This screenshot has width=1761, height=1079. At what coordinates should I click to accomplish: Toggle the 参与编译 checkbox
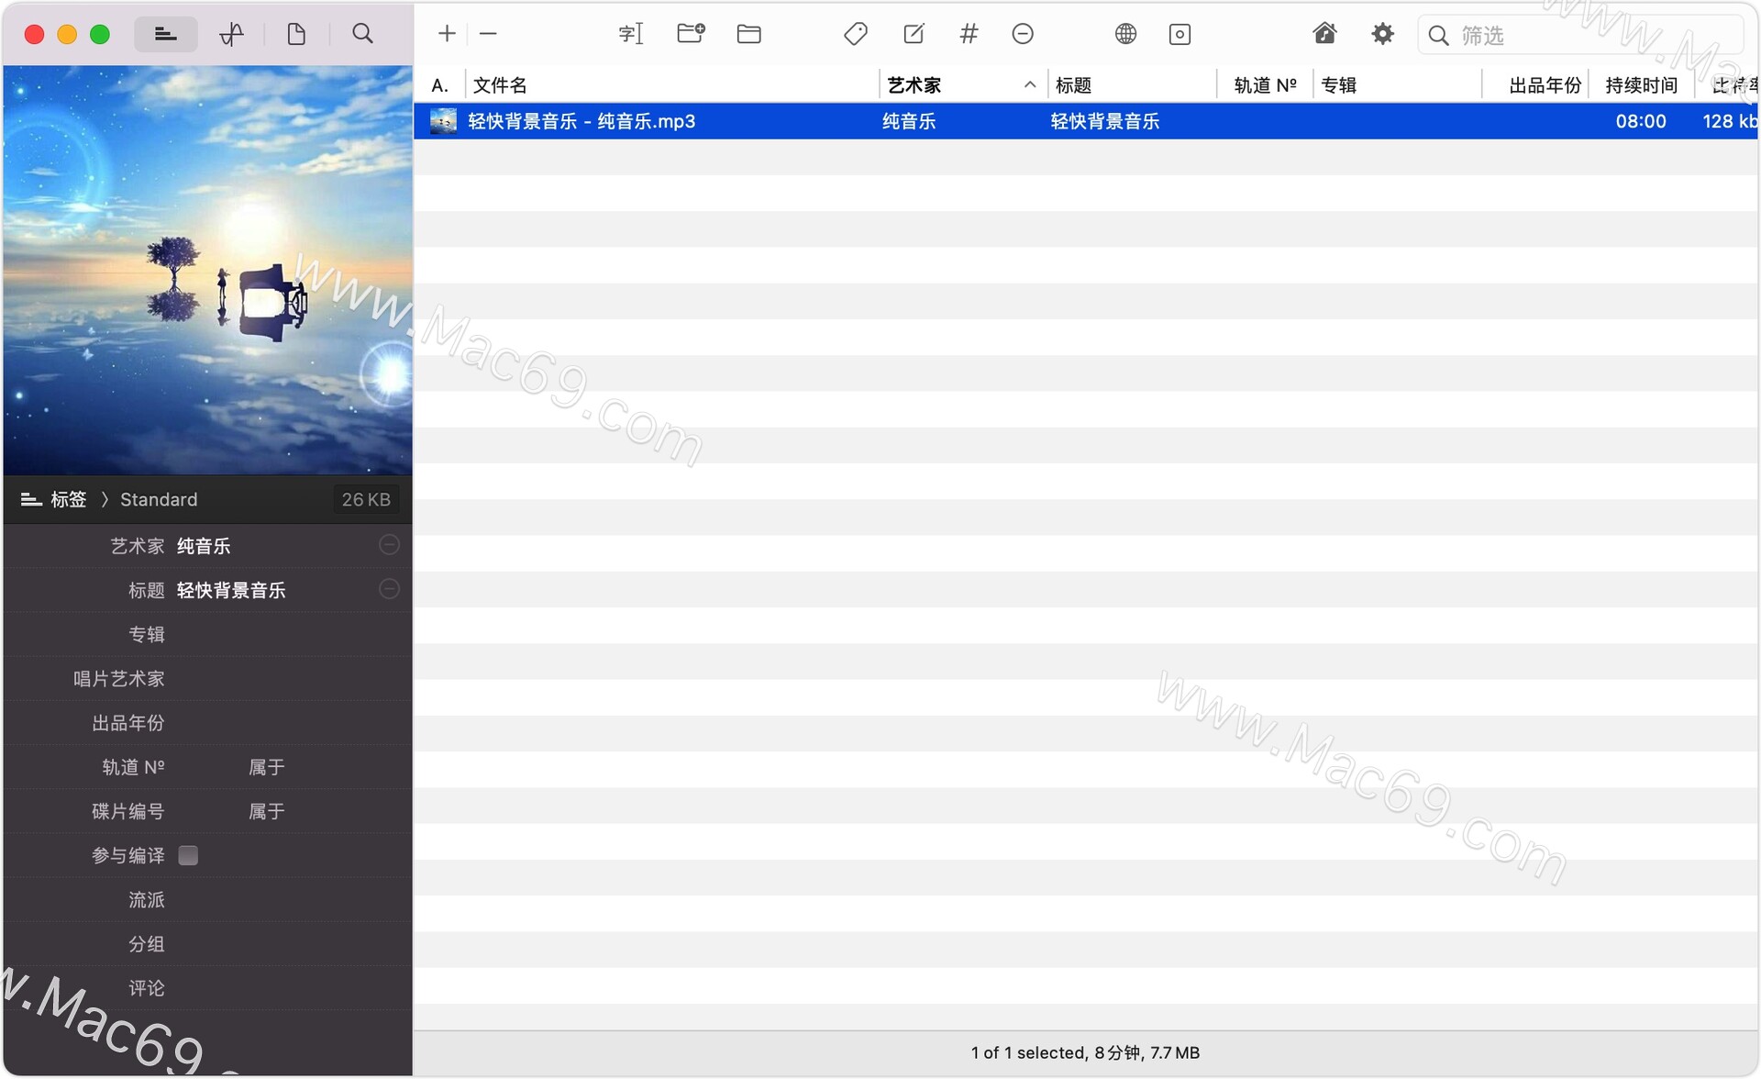pos(188,855)
